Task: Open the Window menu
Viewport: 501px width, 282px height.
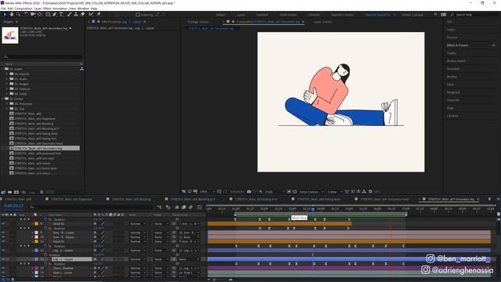Action: coord(83,9)
